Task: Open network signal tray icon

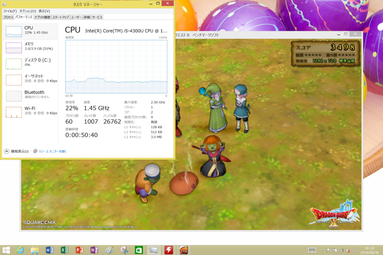Action: click(341, 250)
